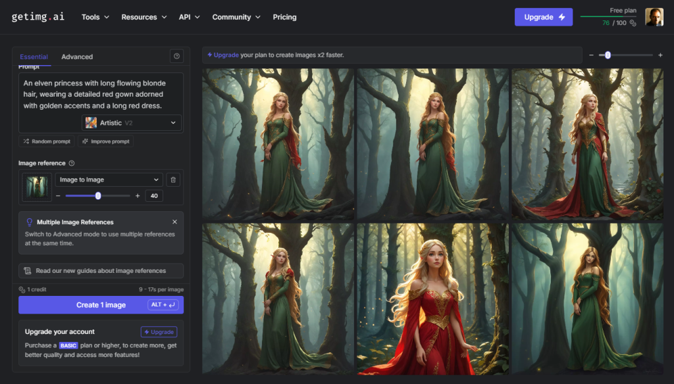Screen dimensions: 674x384
Task: Click the getimg.ai logo
Action: point(39,17)
